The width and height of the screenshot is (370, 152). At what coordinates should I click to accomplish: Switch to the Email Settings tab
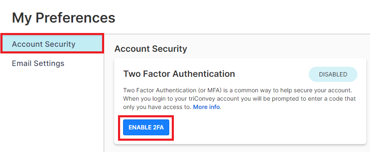pos(38,63)
